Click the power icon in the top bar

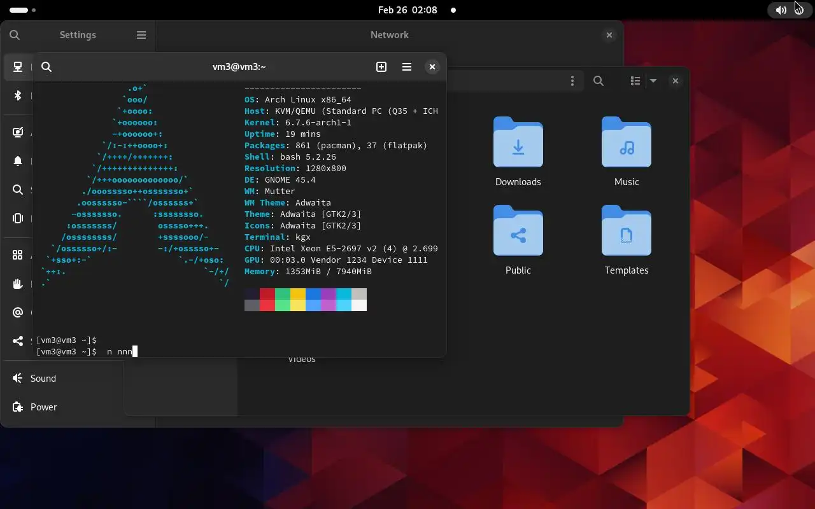pyautogui.click(x=800, y=10)
